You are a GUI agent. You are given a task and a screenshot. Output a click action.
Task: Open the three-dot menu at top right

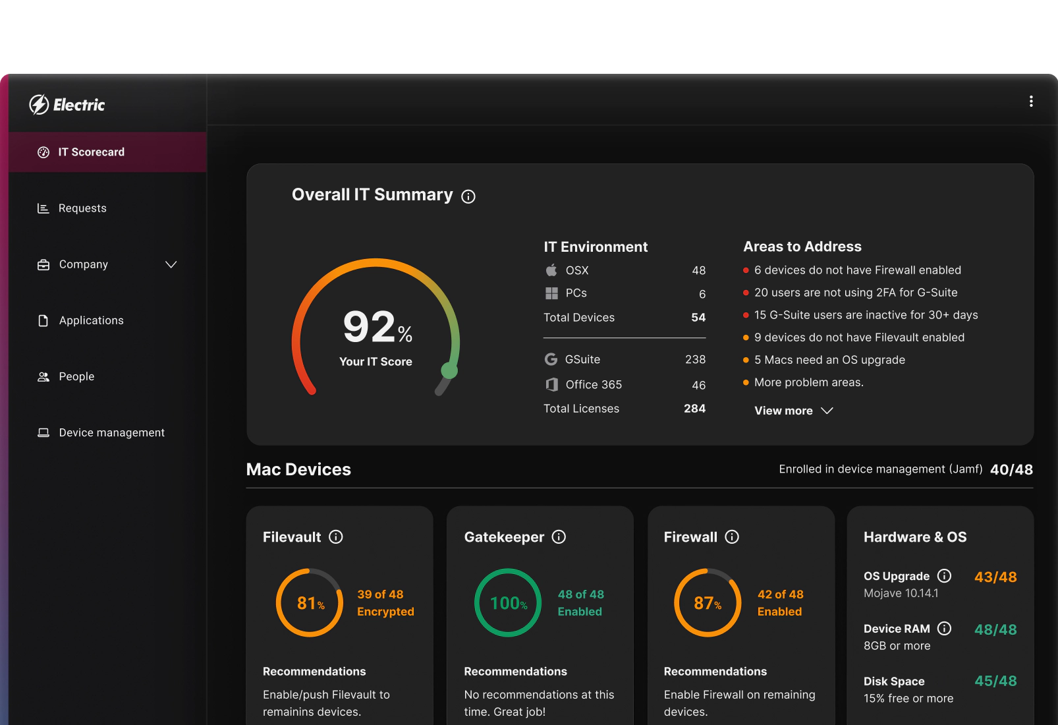pos(1031,101)
